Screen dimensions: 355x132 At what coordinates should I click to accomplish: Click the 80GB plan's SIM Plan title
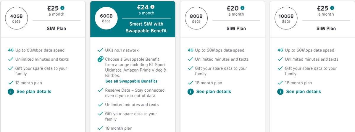click(x=236, y=29)
